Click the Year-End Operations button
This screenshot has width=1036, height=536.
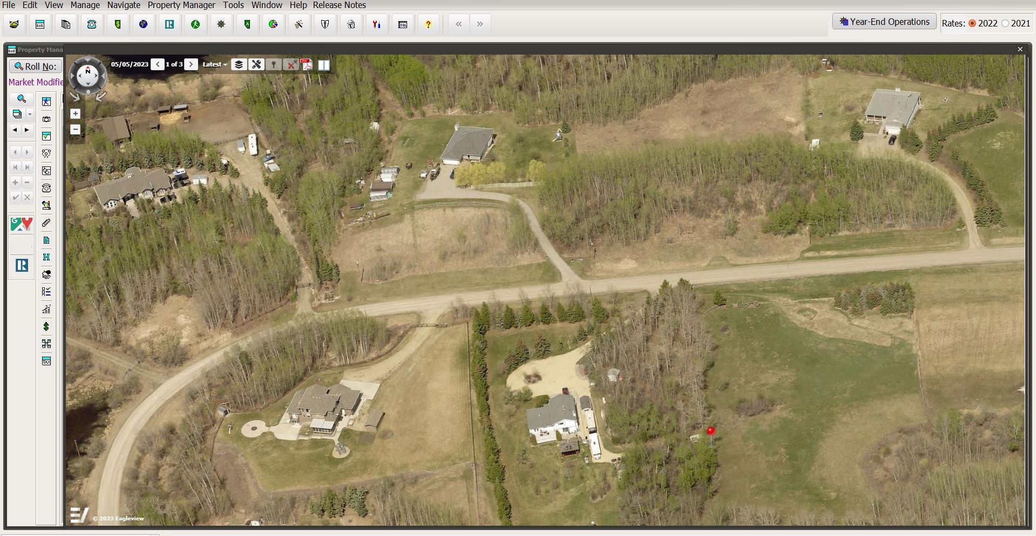pos(884,22)
